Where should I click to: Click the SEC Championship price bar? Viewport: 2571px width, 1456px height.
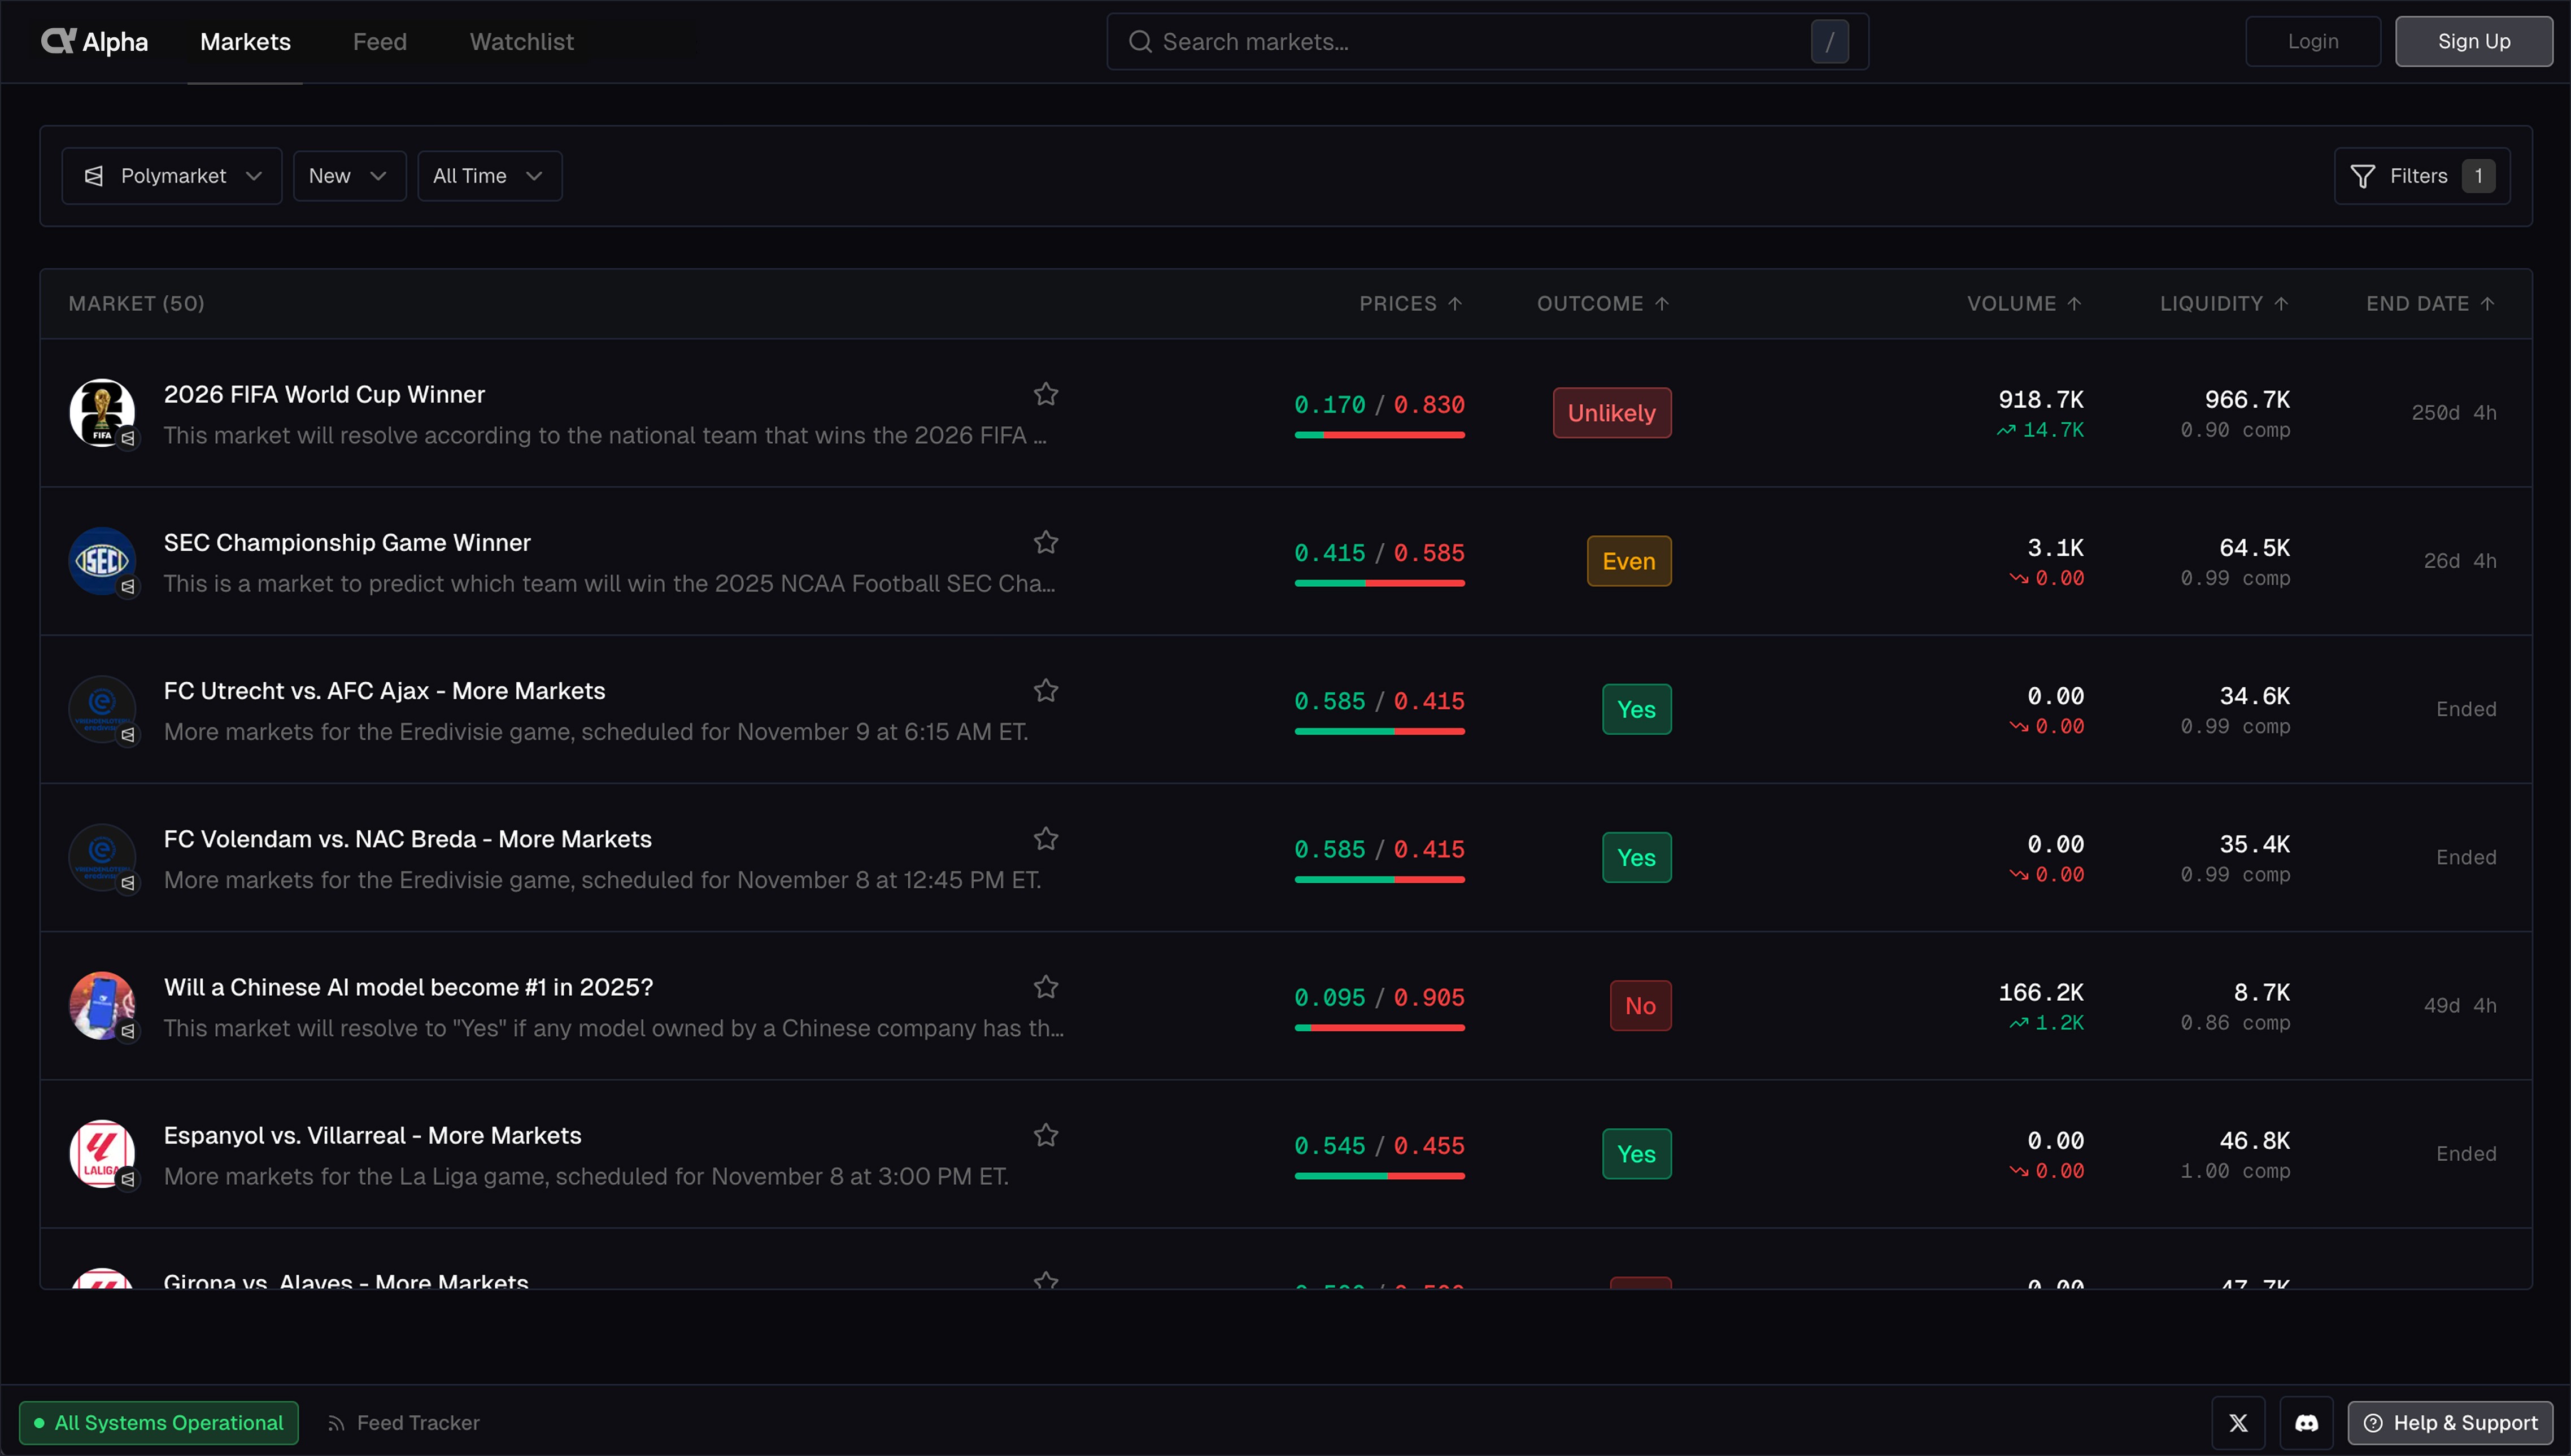(x=1379, y=583)
